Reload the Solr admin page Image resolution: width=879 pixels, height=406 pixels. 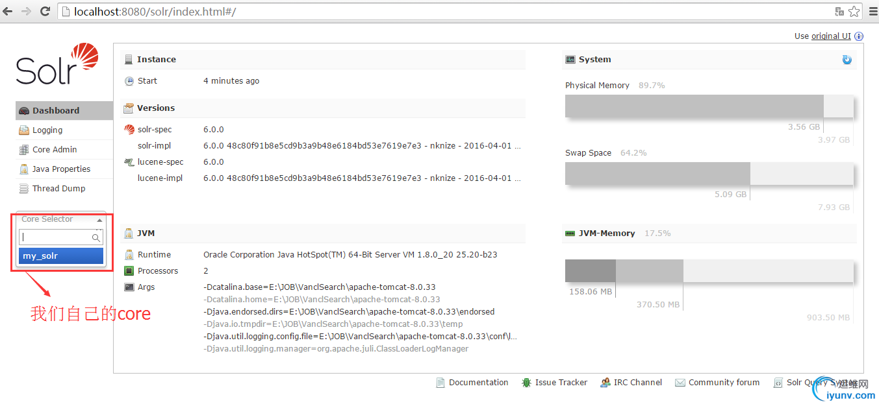(45, 11)
